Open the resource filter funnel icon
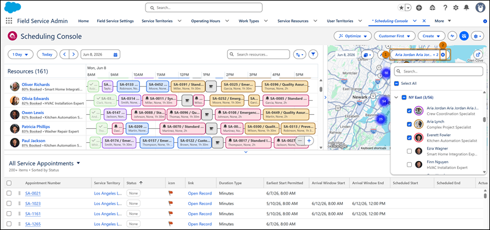 pos(313,54)
